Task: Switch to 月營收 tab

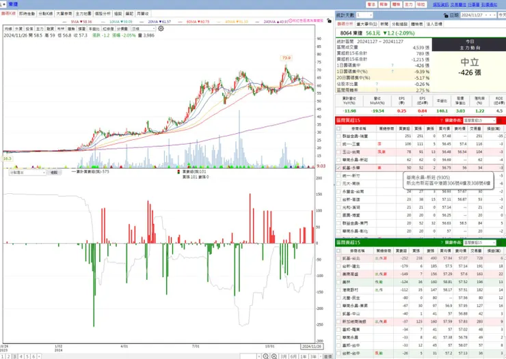Action: click(142, 14)
